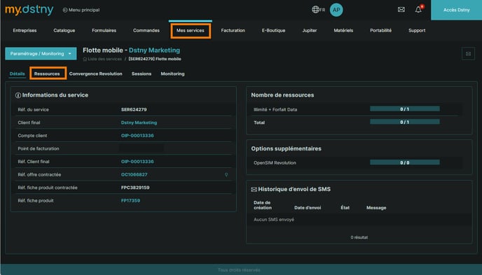The height and width of the screenshot is (275, 482).
Task: Open the Matériels menu
Action: (x=343, y=30)
